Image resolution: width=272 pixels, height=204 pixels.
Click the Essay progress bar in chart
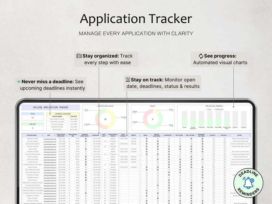(185, 119)
